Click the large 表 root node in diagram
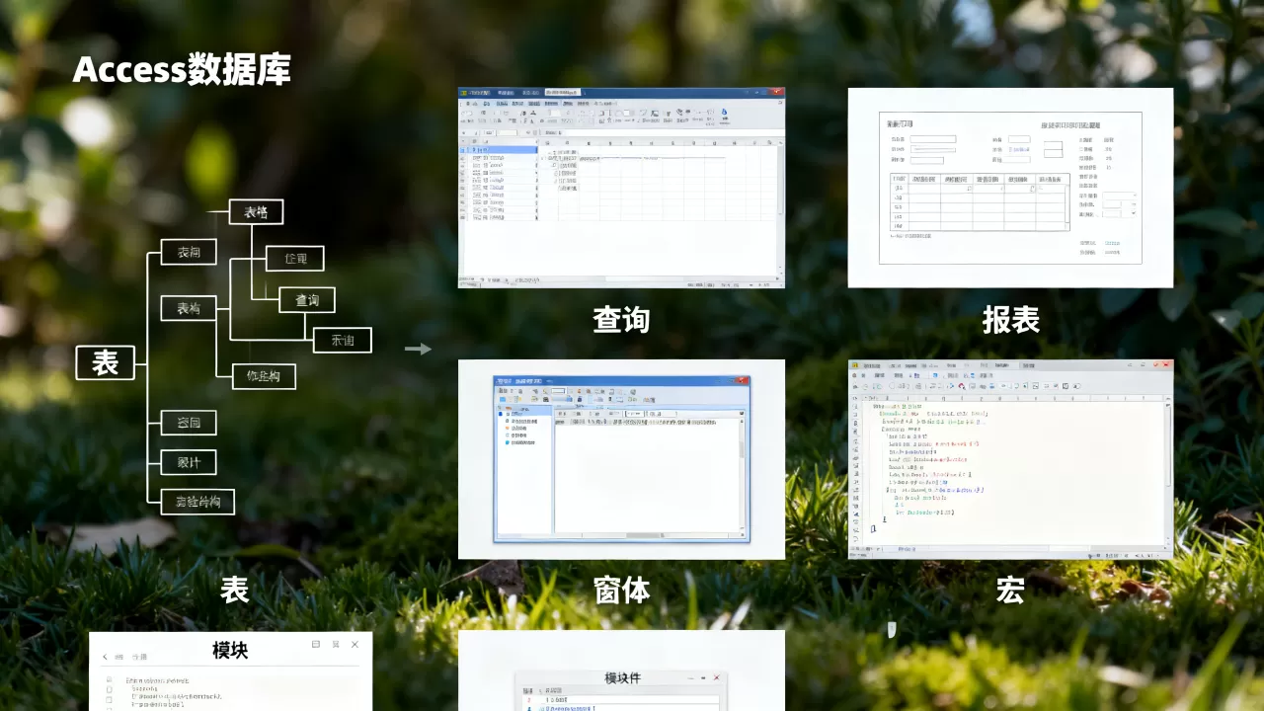The height and width of the screenshot is (711, 1264). [x=105, y=362]
